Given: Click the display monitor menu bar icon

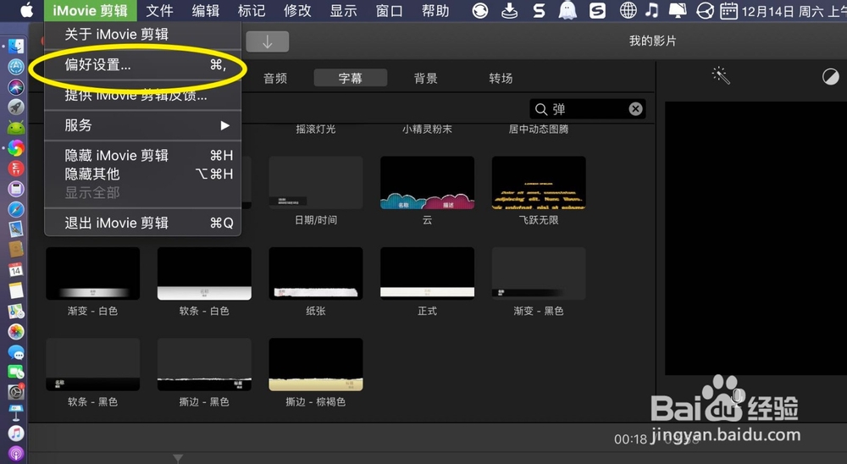Looking at the screenshot, I should click(x=678, y=10).
